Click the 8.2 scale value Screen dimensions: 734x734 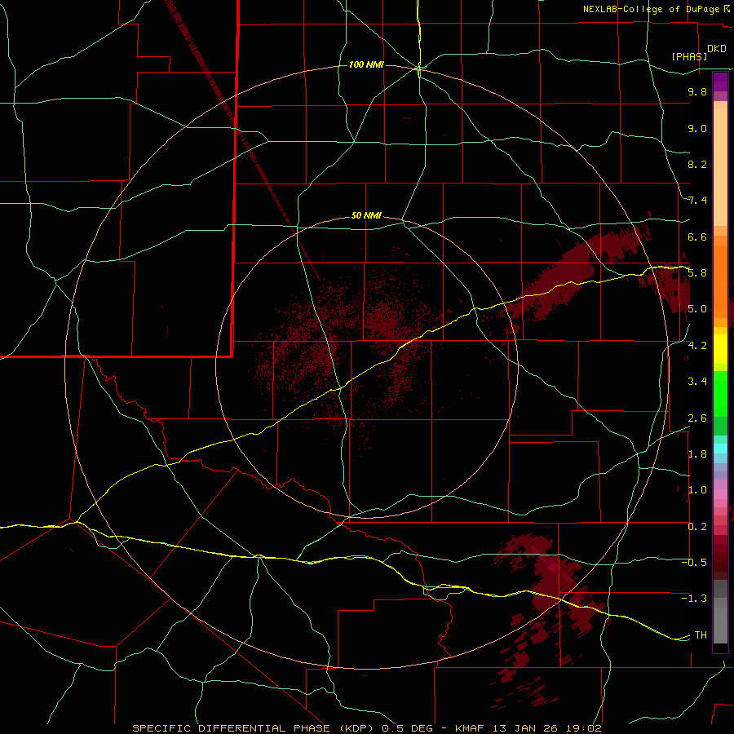point(697,164)
